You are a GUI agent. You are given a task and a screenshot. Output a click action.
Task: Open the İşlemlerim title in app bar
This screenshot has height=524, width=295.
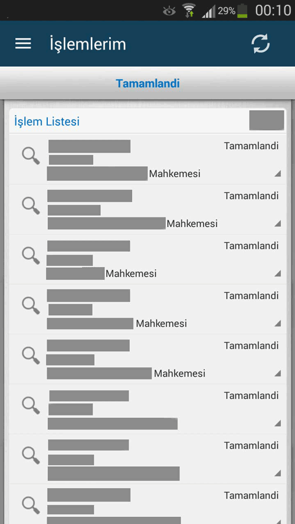click(x=88, y=44)
